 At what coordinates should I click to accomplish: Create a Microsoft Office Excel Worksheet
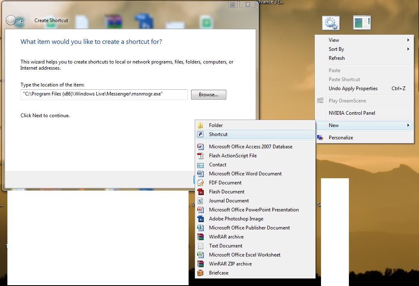pos(255,255)
